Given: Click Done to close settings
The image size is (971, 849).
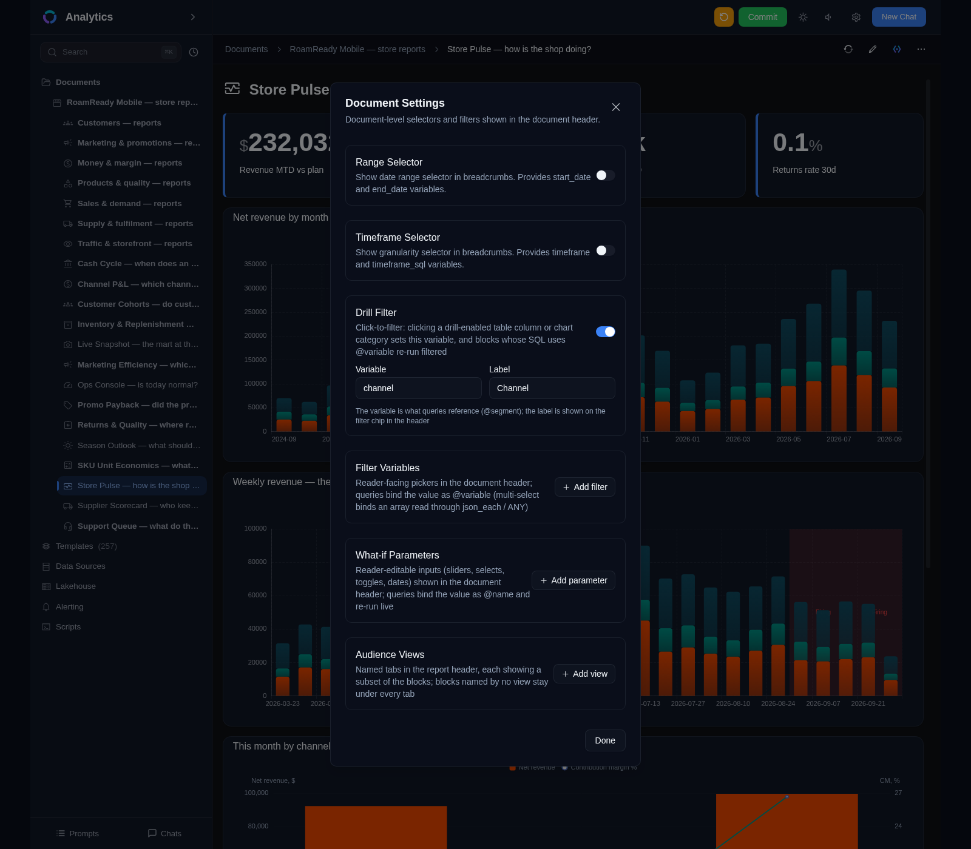Looking at the screenshot, I should pos(605,740).
